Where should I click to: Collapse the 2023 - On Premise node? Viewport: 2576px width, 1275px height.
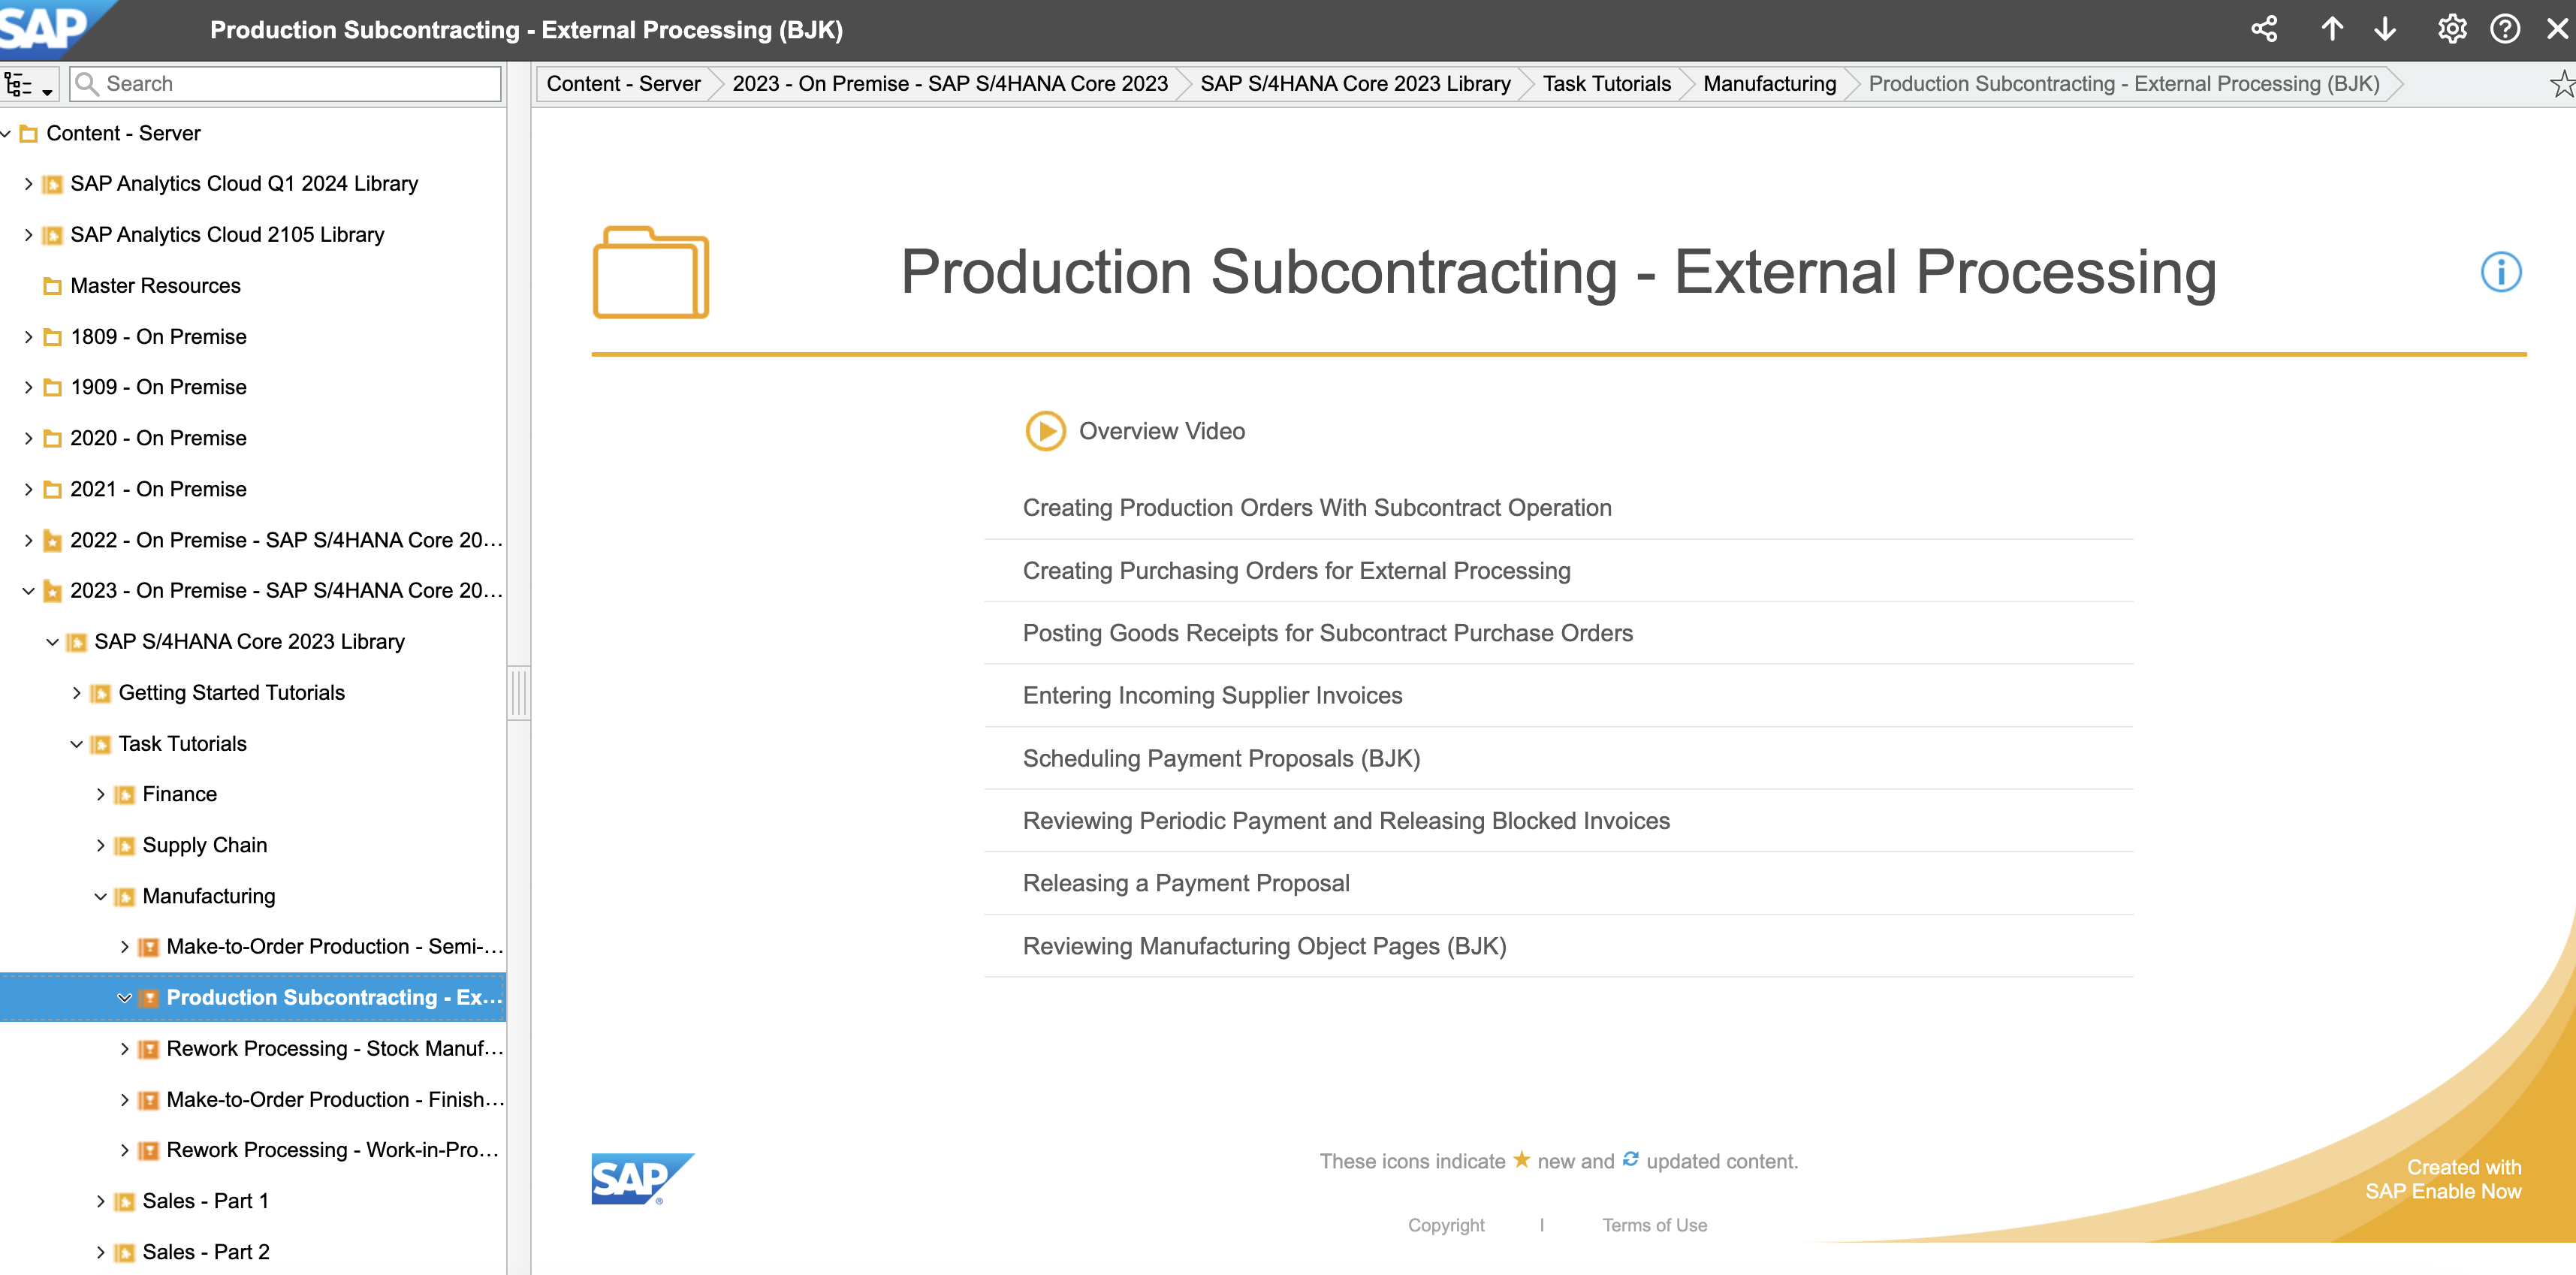click(28, 591)
